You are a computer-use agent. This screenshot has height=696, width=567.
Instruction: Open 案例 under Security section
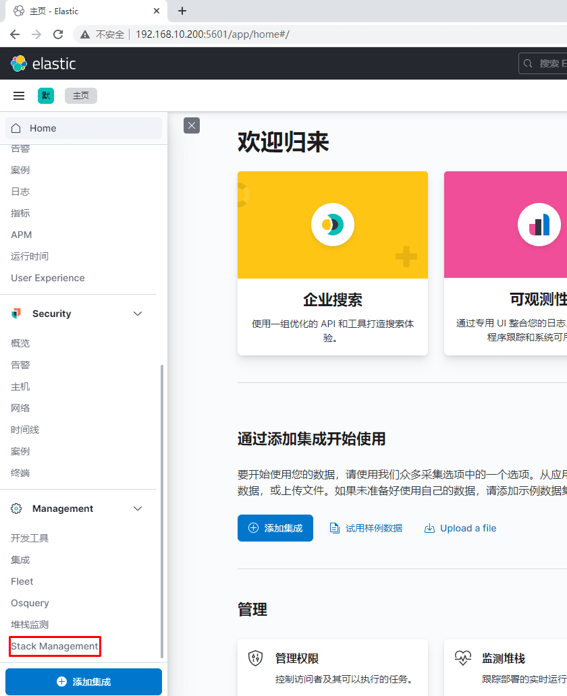(x=20, y=451)
